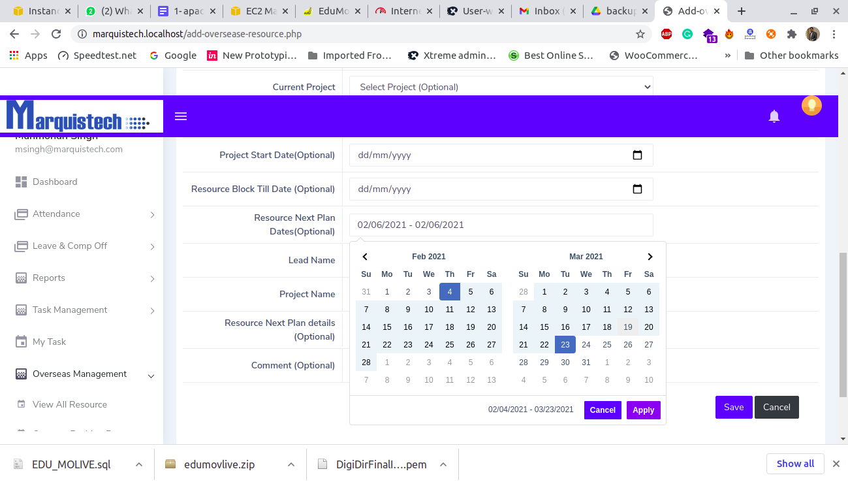Click the hamburger menu icon in header

pos(181,116)
